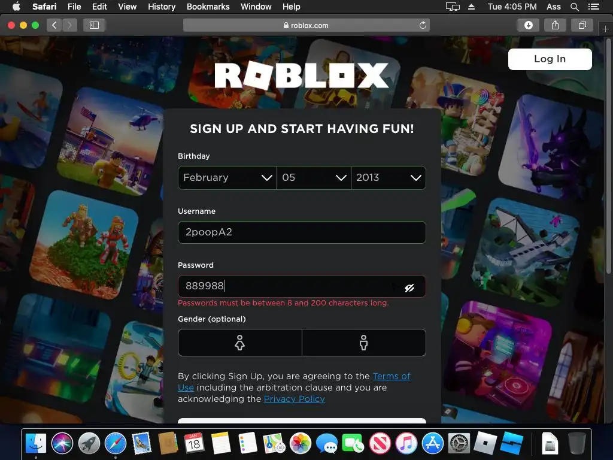Click the page vertical scrollbar

click(609, 156)
